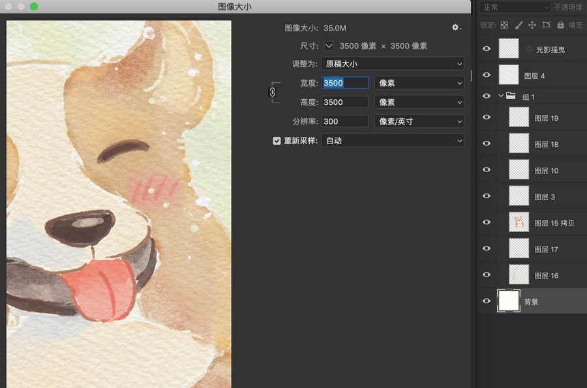587x388 pixels.
Task: Click the 宽度 input field
Action: click(x=345, y=83)
